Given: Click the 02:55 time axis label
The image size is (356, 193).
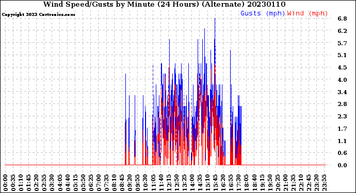Looking at the screenshot, I should click(x=44, y=183).
